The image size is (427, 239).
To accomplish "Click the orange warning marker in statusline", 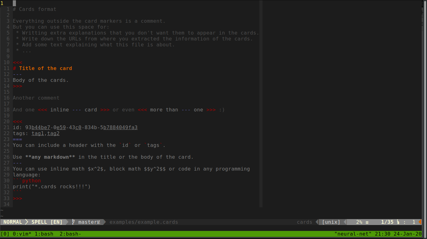I will 420,222.
